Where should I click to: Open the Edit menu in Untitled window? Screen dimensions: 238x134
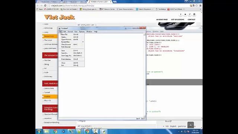tap(64, 32)
